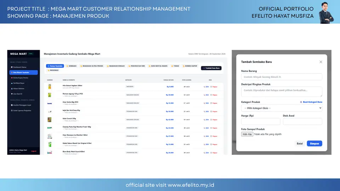Click the Tambah Item Baru button
This screenshot has height=191, width=340.
tap(211, 68)
